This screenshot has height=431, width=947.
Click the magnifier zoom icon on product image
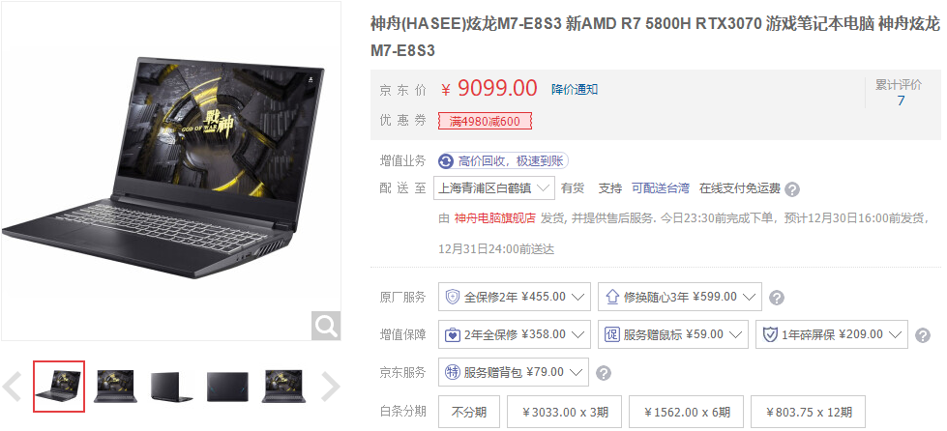(x=326, y=326)
